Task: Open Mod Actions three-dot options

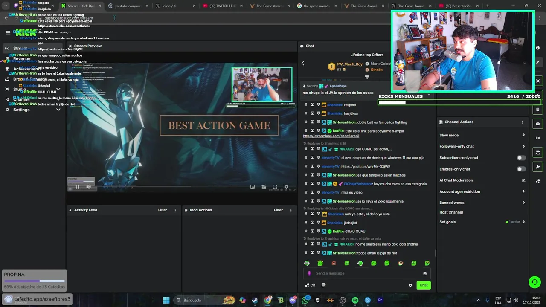Action: [x=291, y=210]
